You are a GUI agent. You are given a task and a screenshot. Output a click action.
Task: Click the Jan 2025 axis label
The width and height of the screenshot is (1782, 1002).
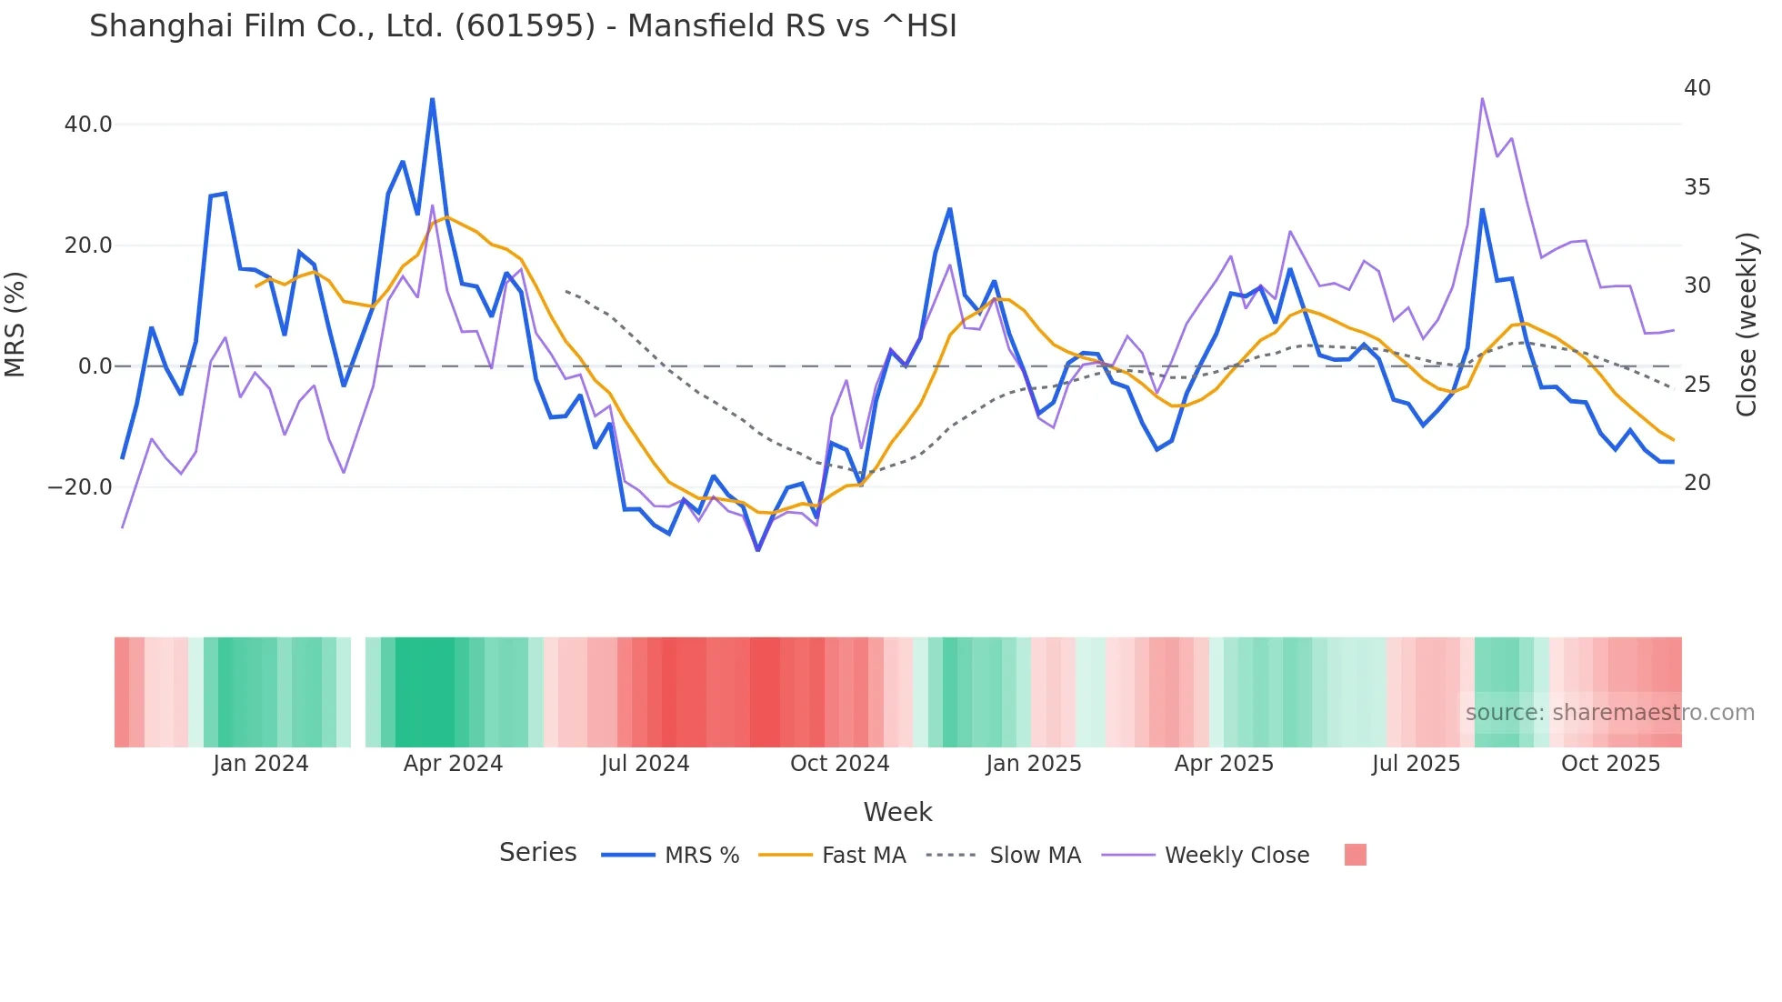(1034, 764)
